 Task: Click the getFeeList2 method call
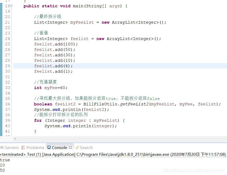point(134,104)
